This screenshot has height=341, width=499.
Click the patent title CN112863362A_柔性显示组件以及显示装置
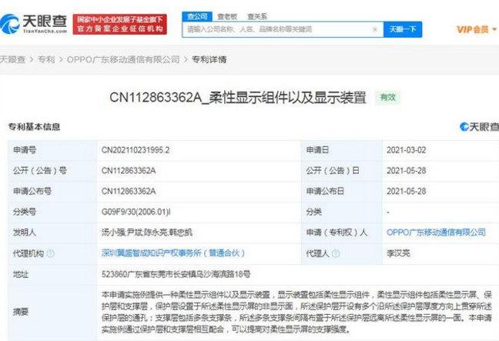tap(238, 98)
